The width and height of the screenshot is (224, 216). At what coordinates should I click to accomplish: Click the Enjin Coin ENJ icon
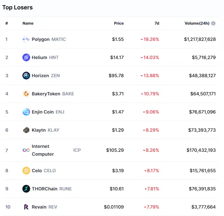coord(26,112)
